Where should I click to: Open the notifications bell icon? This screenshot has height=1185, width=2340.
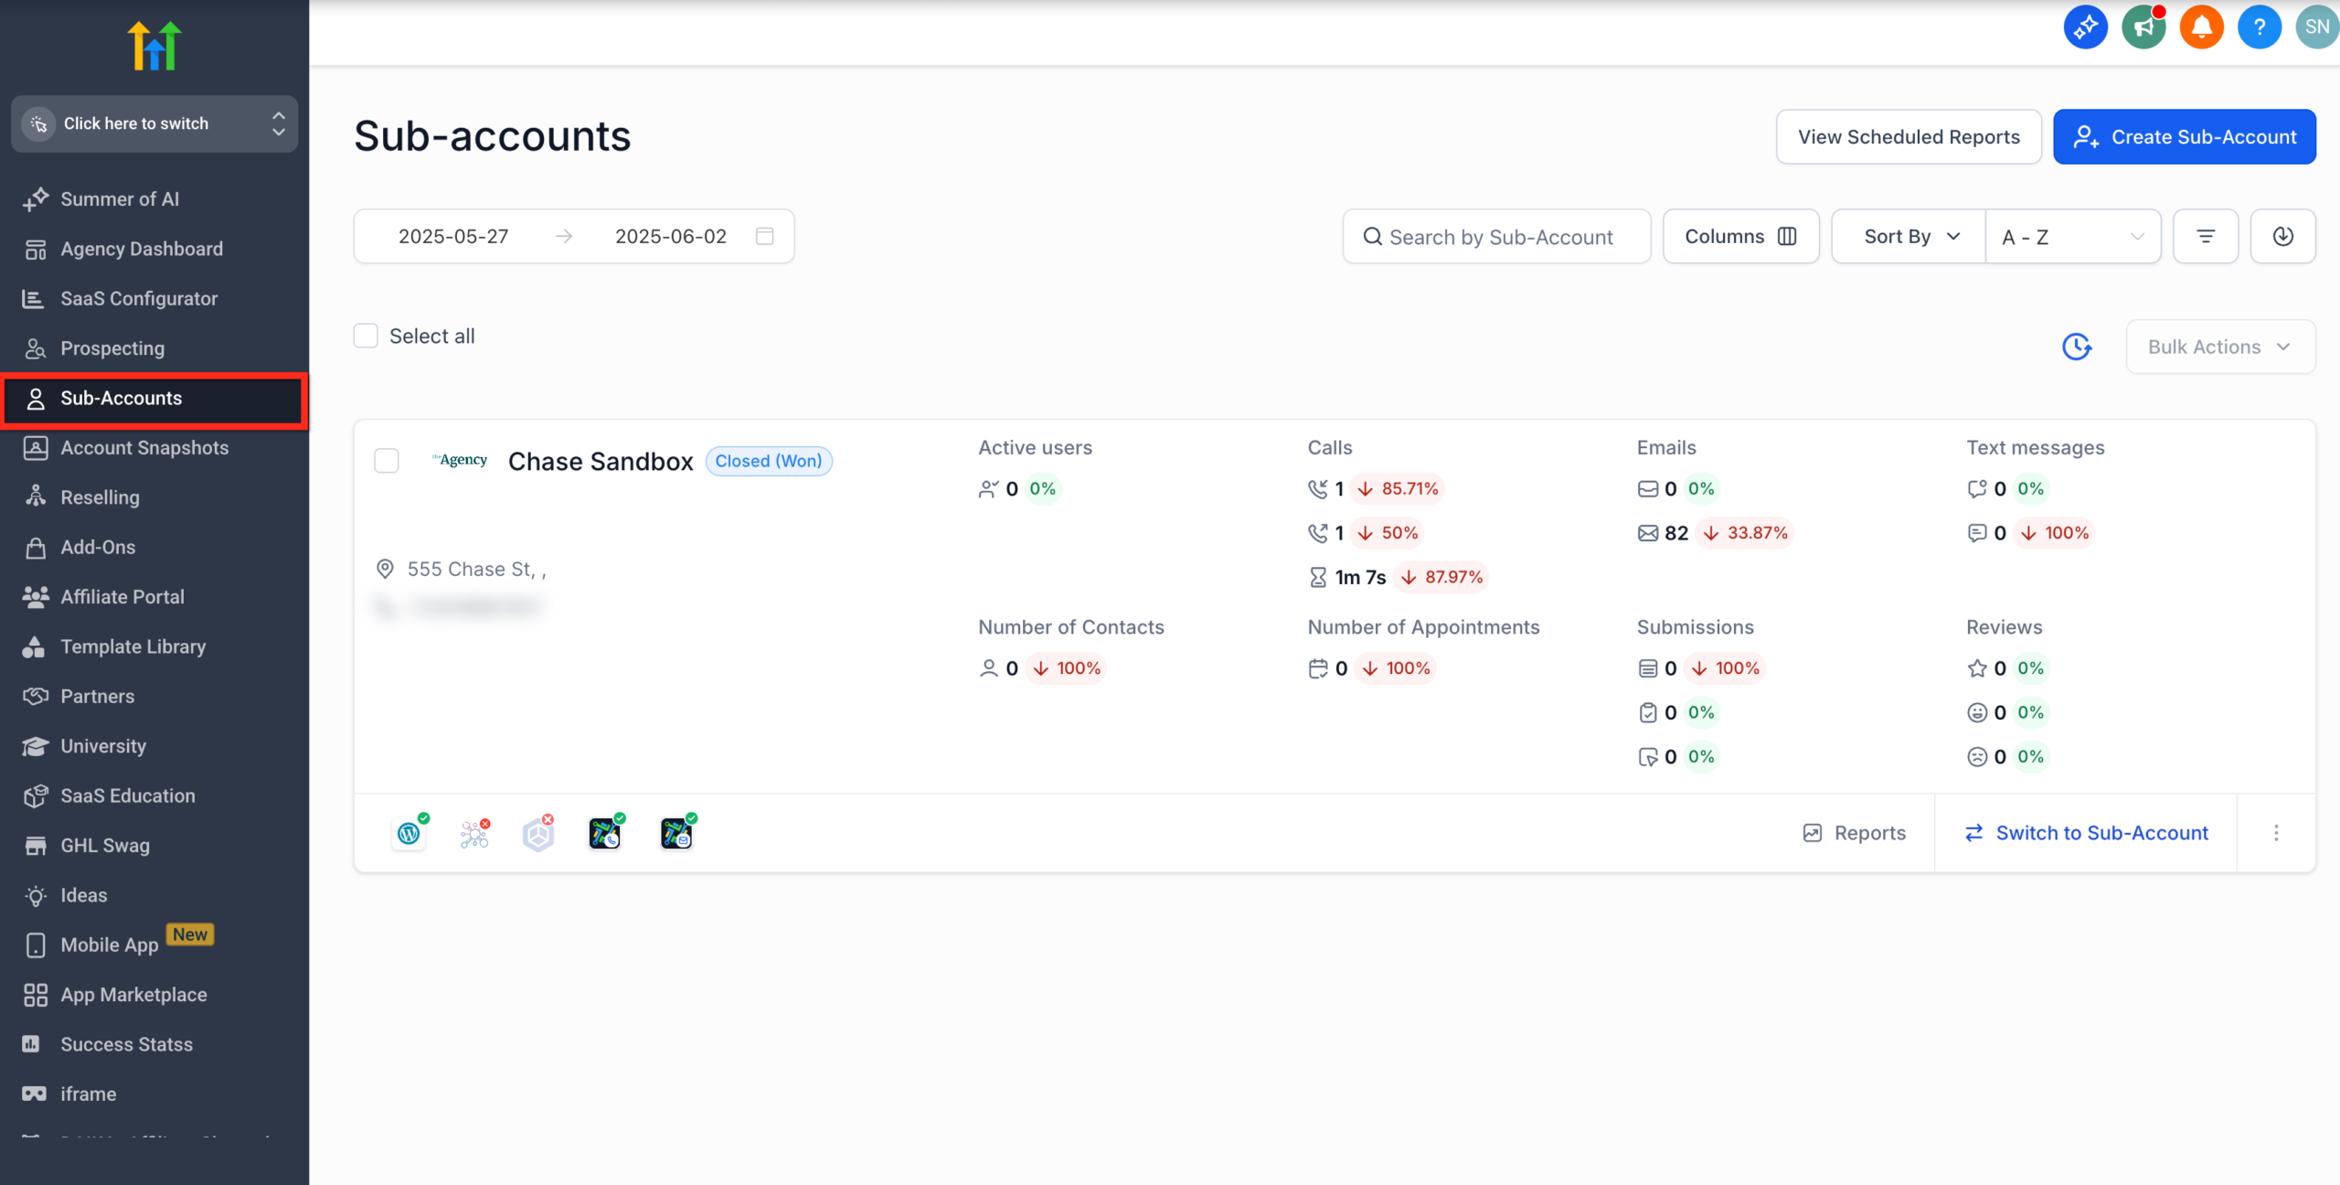pos(2201,27)
